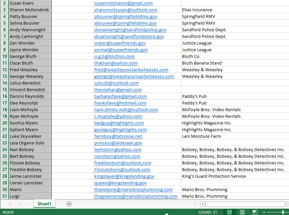Go to previous sheet tab arrow
289x215 pixels.
[10, 204]
